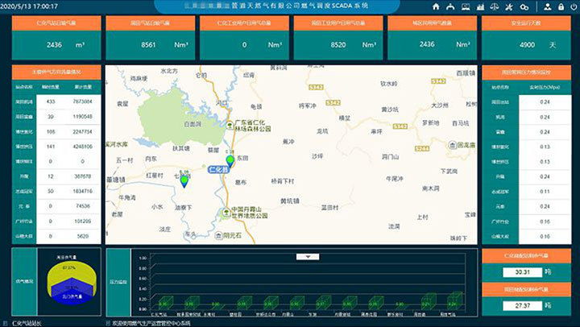580x327 pixels.
Task: Click the 黄坑镇 label on the map
Action: pos(290,201)
